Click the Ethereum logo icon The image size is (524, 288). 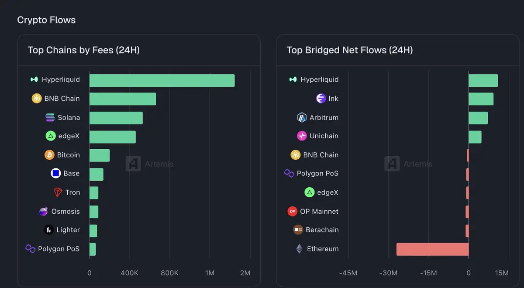tap(299, 249)
